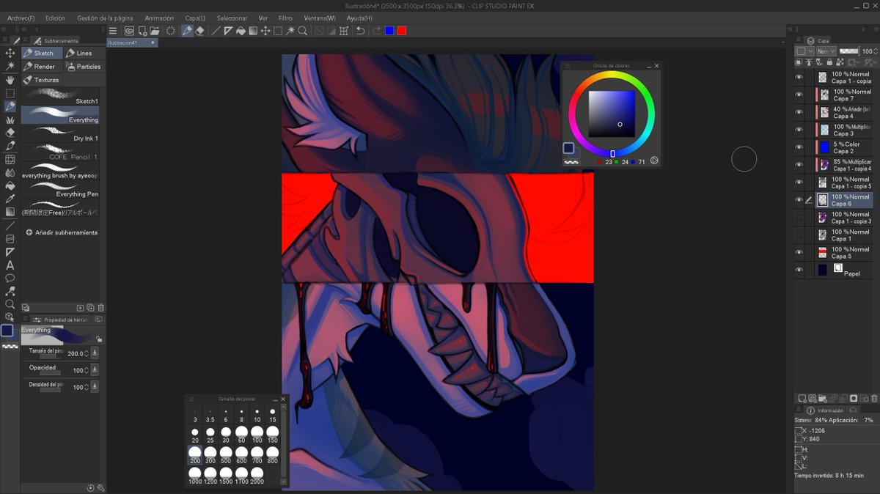Click the selection rectangle icon in command bar
The image size is (880, 494).
pyautogui.click(x=278, y=31)
